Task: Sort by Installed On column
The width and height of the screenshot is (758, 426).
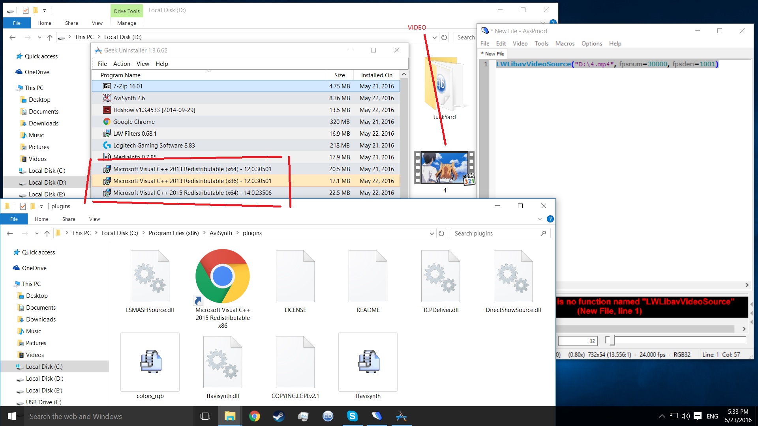Action: [377, 75]
